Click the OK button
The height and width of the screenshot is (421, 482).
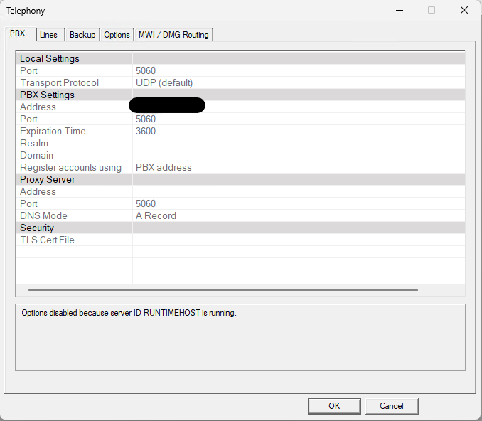[x=334, y=406]
